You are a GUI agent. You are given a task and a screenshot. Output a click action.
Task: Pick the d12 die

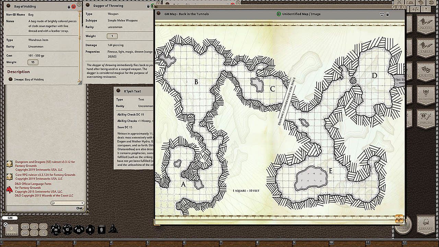(x=67, y=230)
